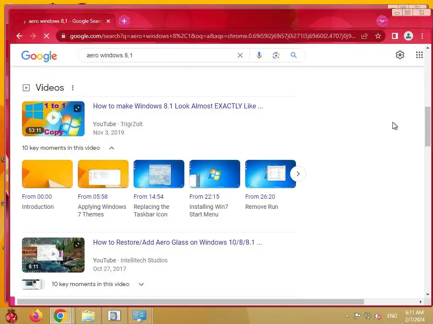433x324 pixels.
Task: Click the scroll up arrow
Action: (x=428, y=48)
